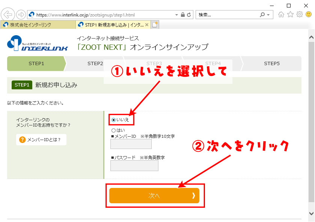315x222 pixels.
Task: Click the orange 次へ button
Action: 154,195
